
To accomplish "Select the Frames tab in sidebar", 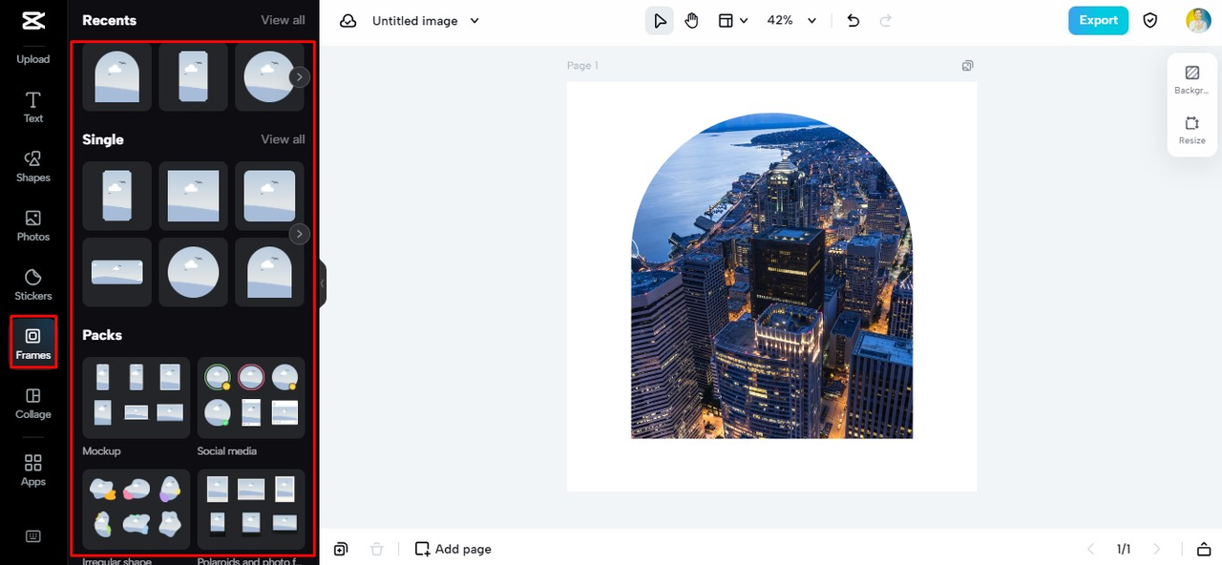I will (32, 344).
